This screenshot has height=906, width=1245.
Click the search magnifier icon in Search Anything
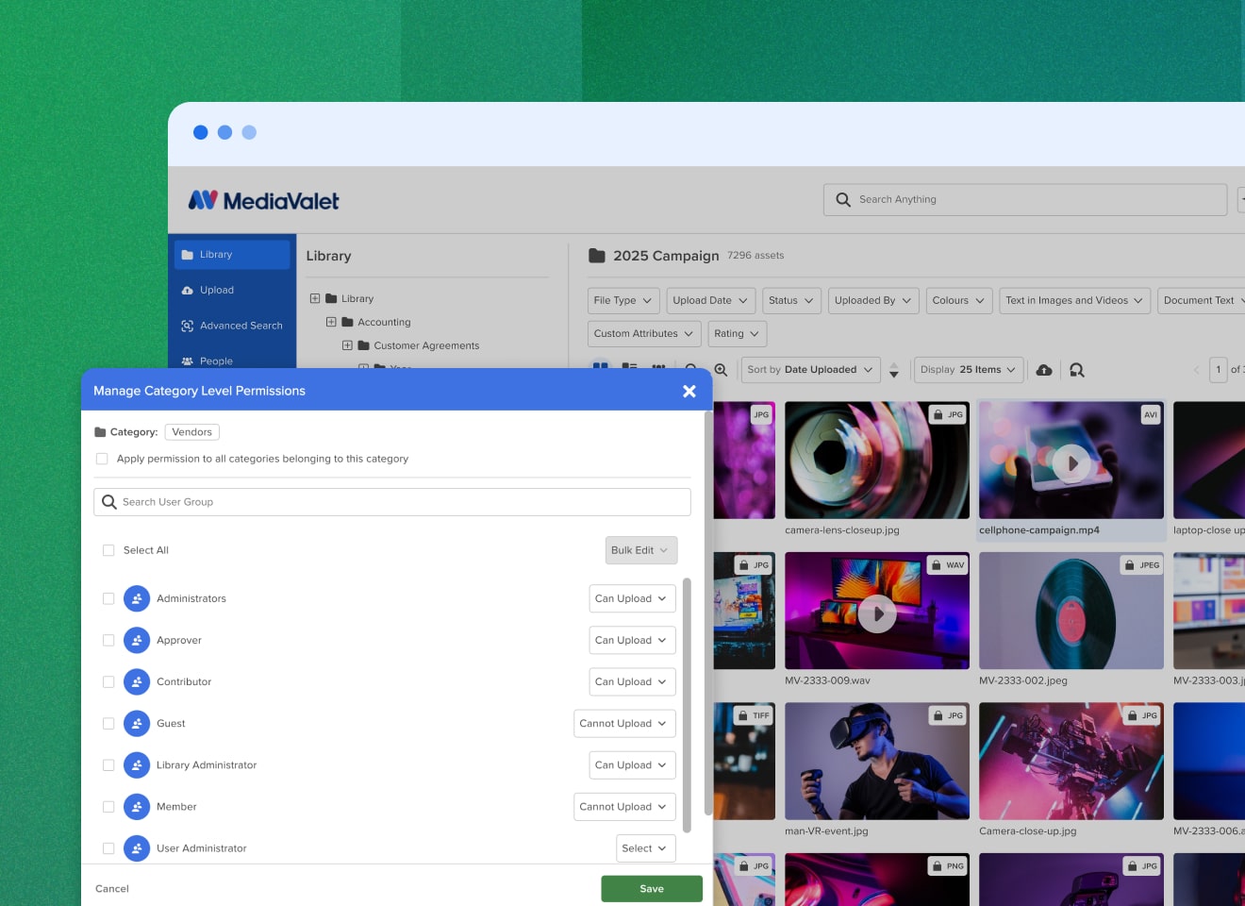pyautogui.click(x=843, y=200)
